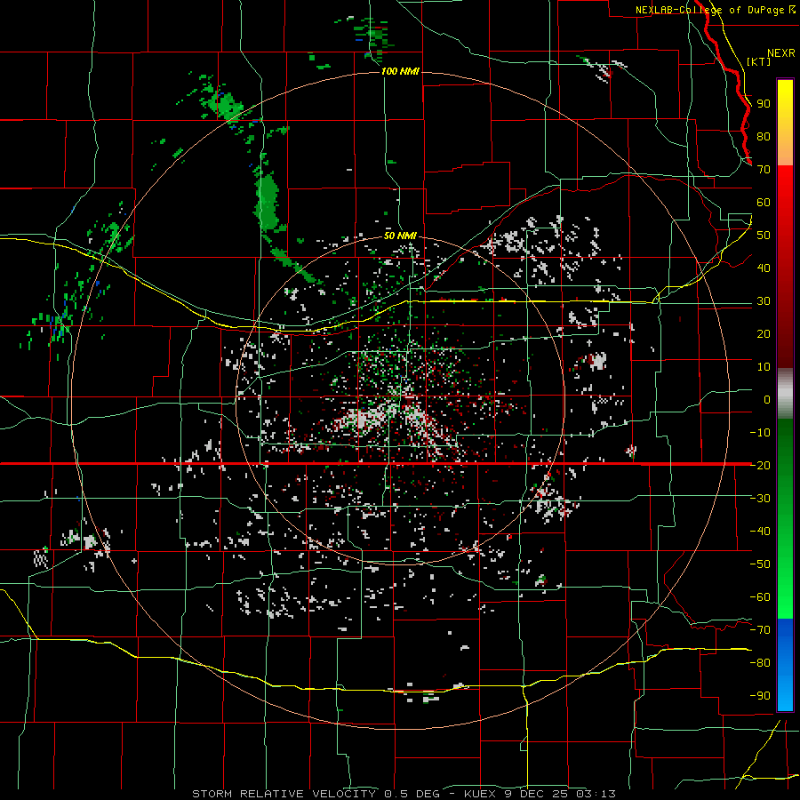Click the "[KT]" units label

(759, 61)
